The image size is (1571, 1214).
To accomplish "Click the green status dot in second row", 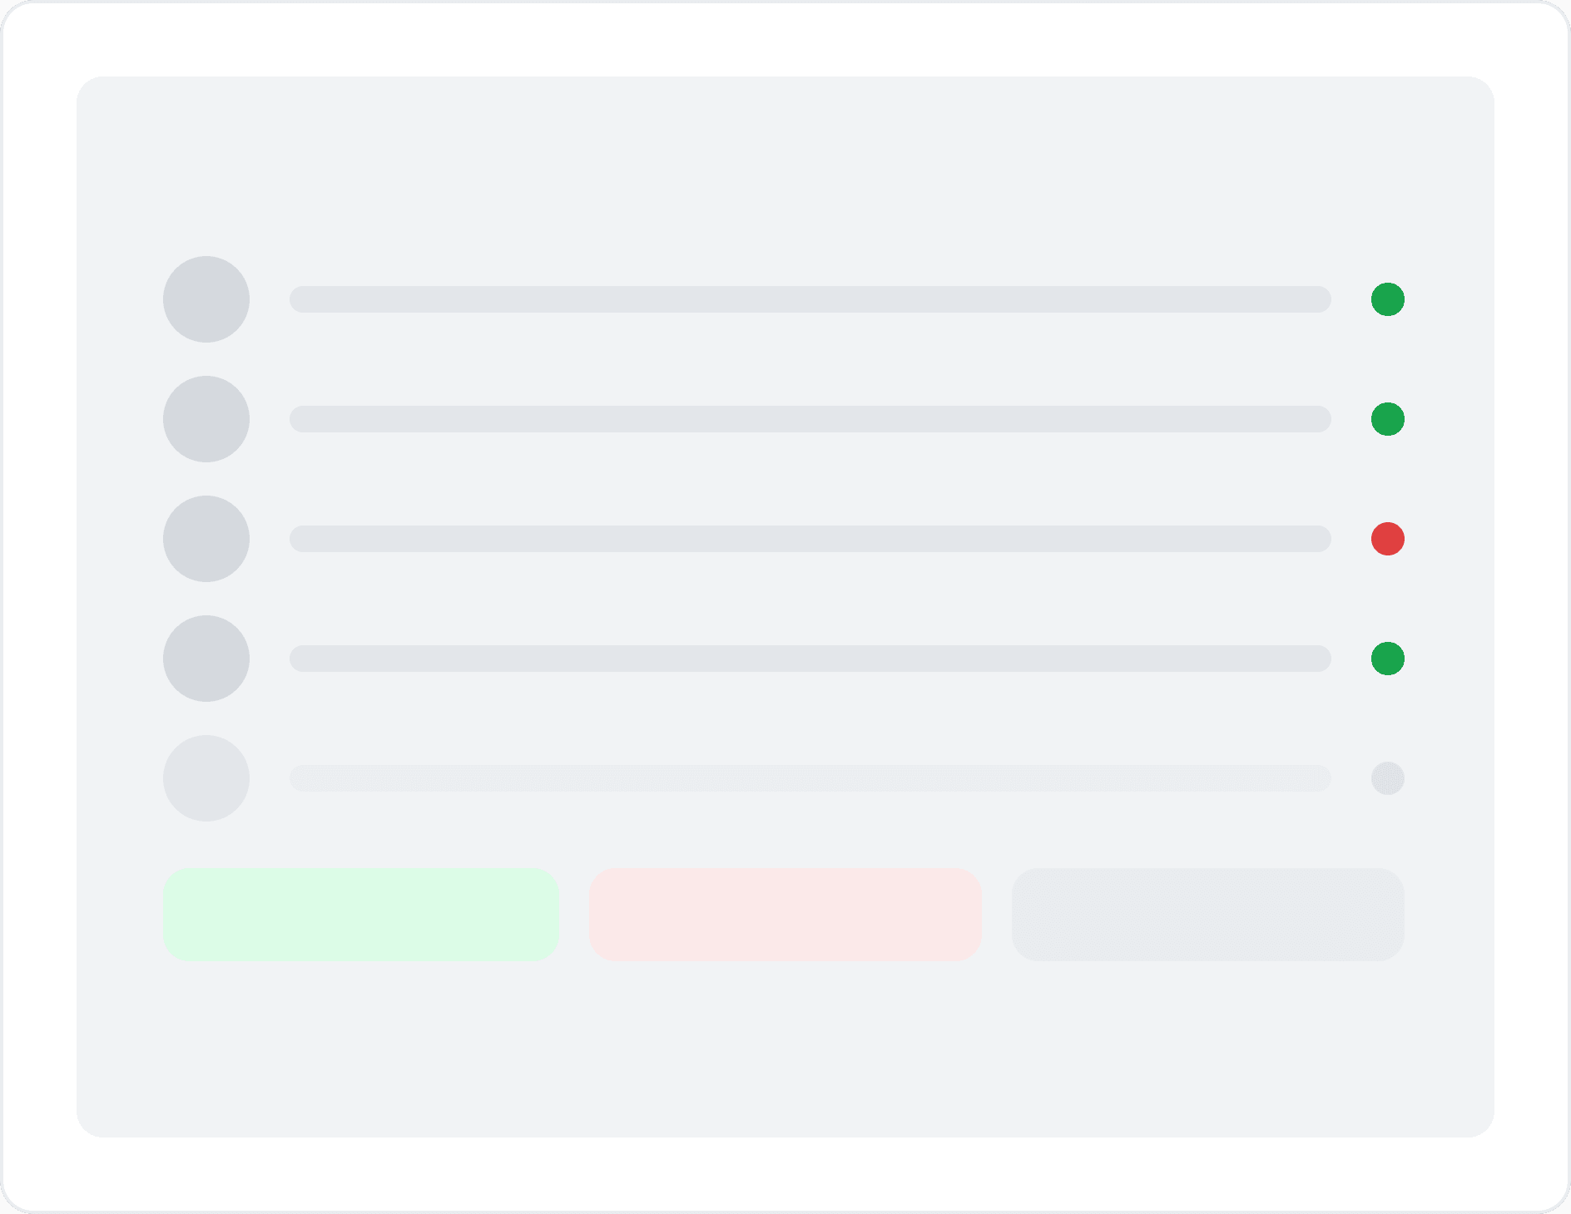I will [1388, 419].
